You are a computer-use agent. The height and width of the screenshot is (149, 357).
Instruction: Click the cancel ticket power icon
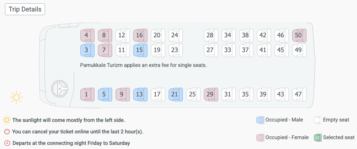(x=7, y=132)
